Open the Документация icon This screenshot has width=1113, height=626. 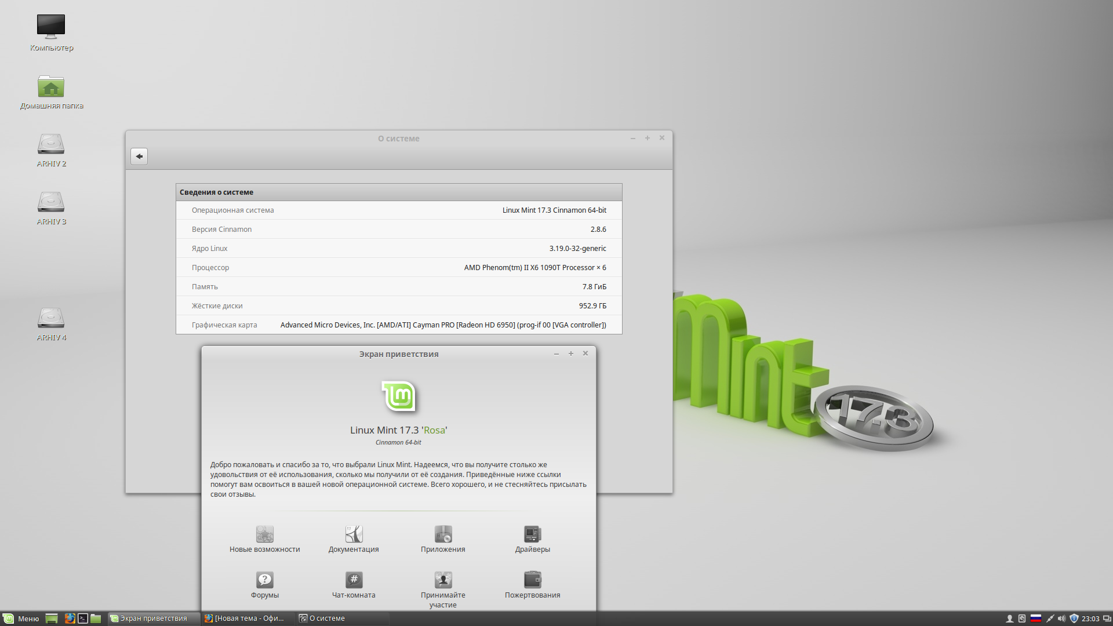click(354, 534)
